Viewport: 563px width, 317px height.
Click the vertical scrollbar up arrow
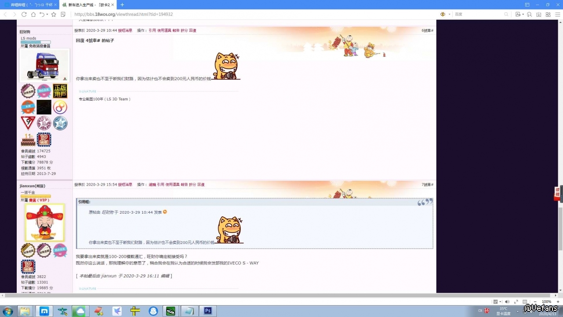560,22
